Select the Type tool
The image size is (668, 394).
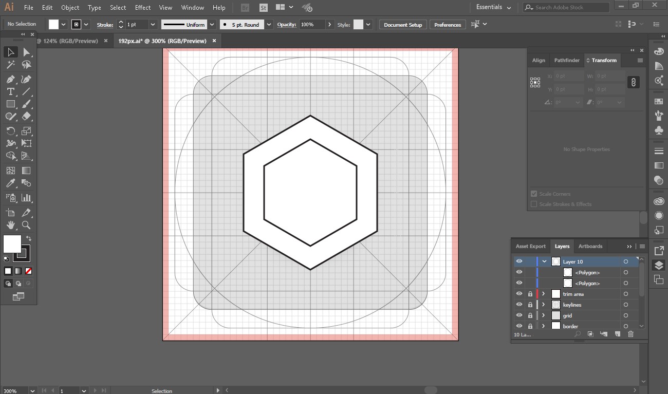click(x=10, y=92)
